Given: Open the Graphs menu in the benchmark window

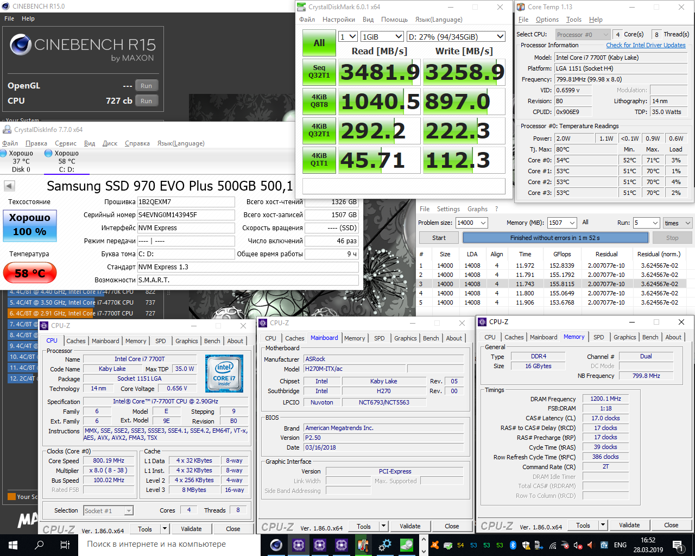Looking at the screenshot, I should 477,209.
